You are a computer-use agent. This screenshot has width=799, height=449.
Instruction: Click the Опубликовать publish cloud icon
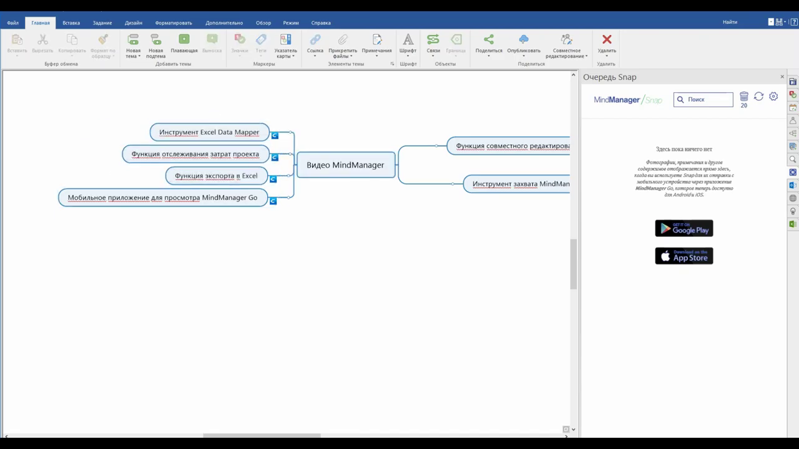tap(524, 40)
